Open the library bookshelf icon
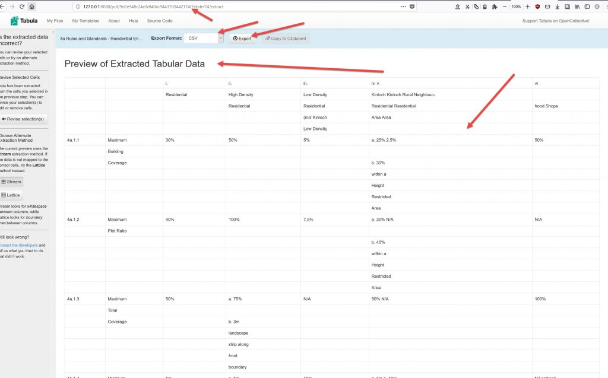 [577, 7]
